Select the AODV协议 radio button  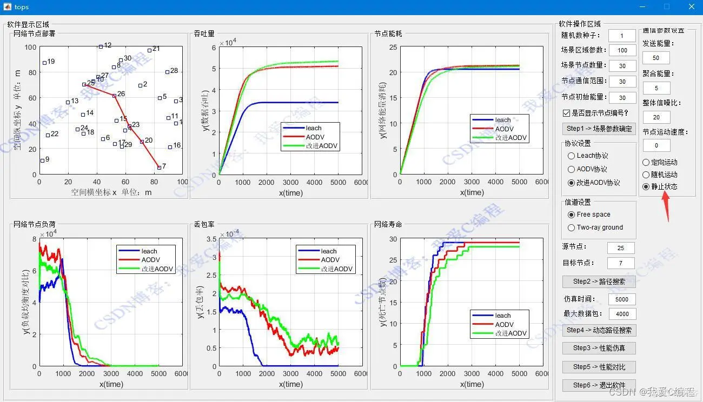[x=571, y=169]
